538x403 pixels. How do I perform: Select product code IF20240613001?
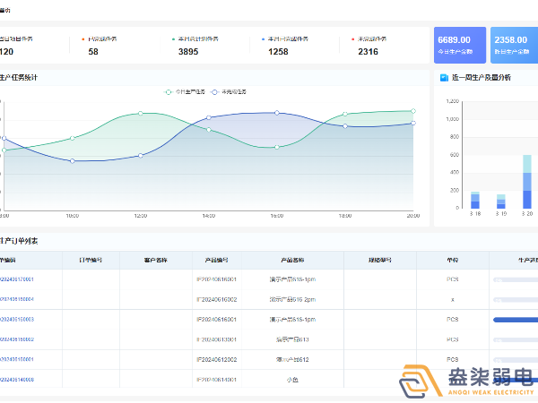[216, 339]
